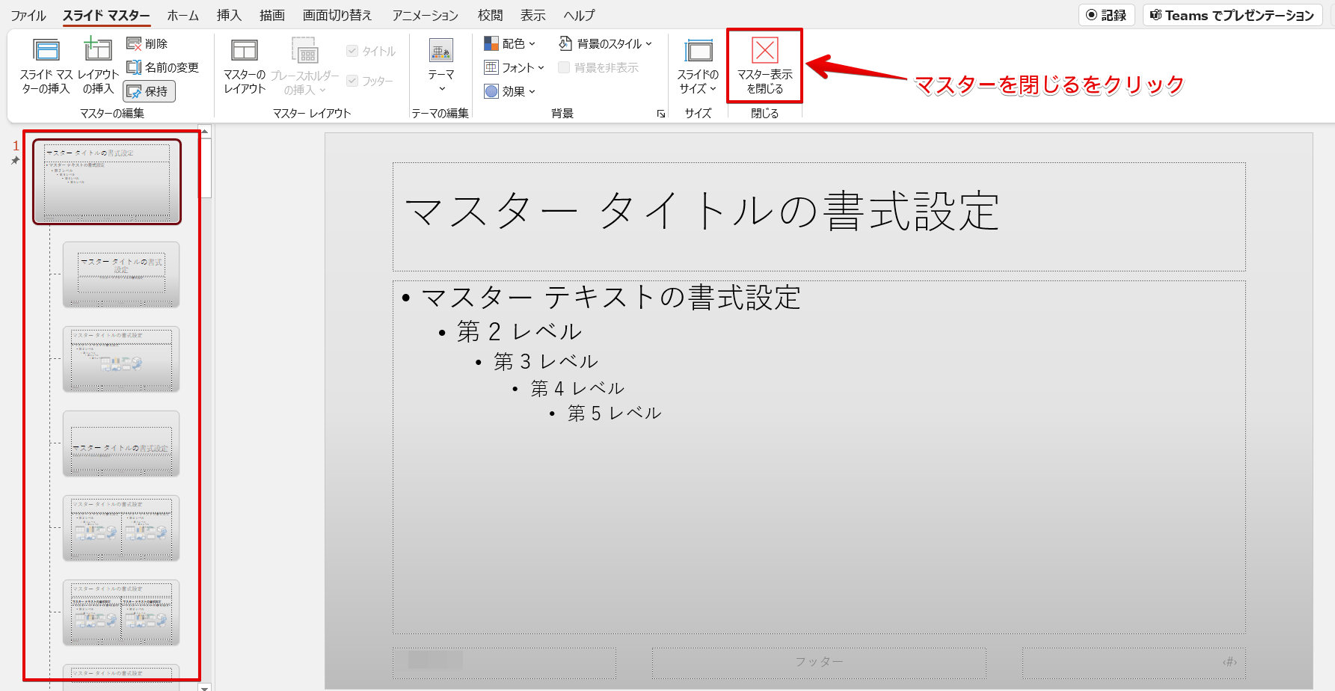Select the Title and Content layout thumbnail
The height and width of the screenshot is (691, 1335).
tap(121, 359)
